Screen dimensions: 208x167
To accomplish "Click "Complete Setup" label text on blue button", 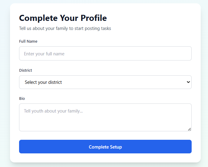I will pos(105,147).
